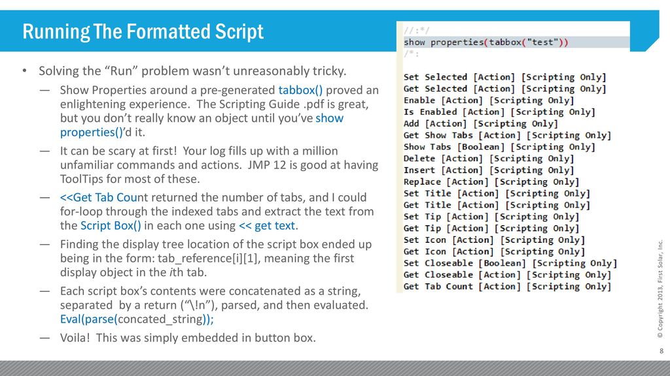
Task: Click the "Voila!" final bullet line
Action: tap(188, 337)
